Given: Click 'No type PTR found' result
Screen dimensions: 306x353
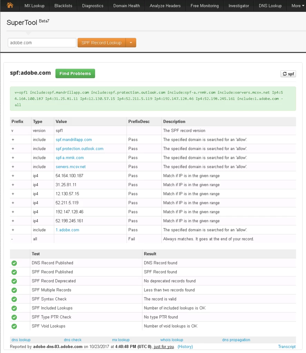Looking at the screenshot, I should 161,317.
